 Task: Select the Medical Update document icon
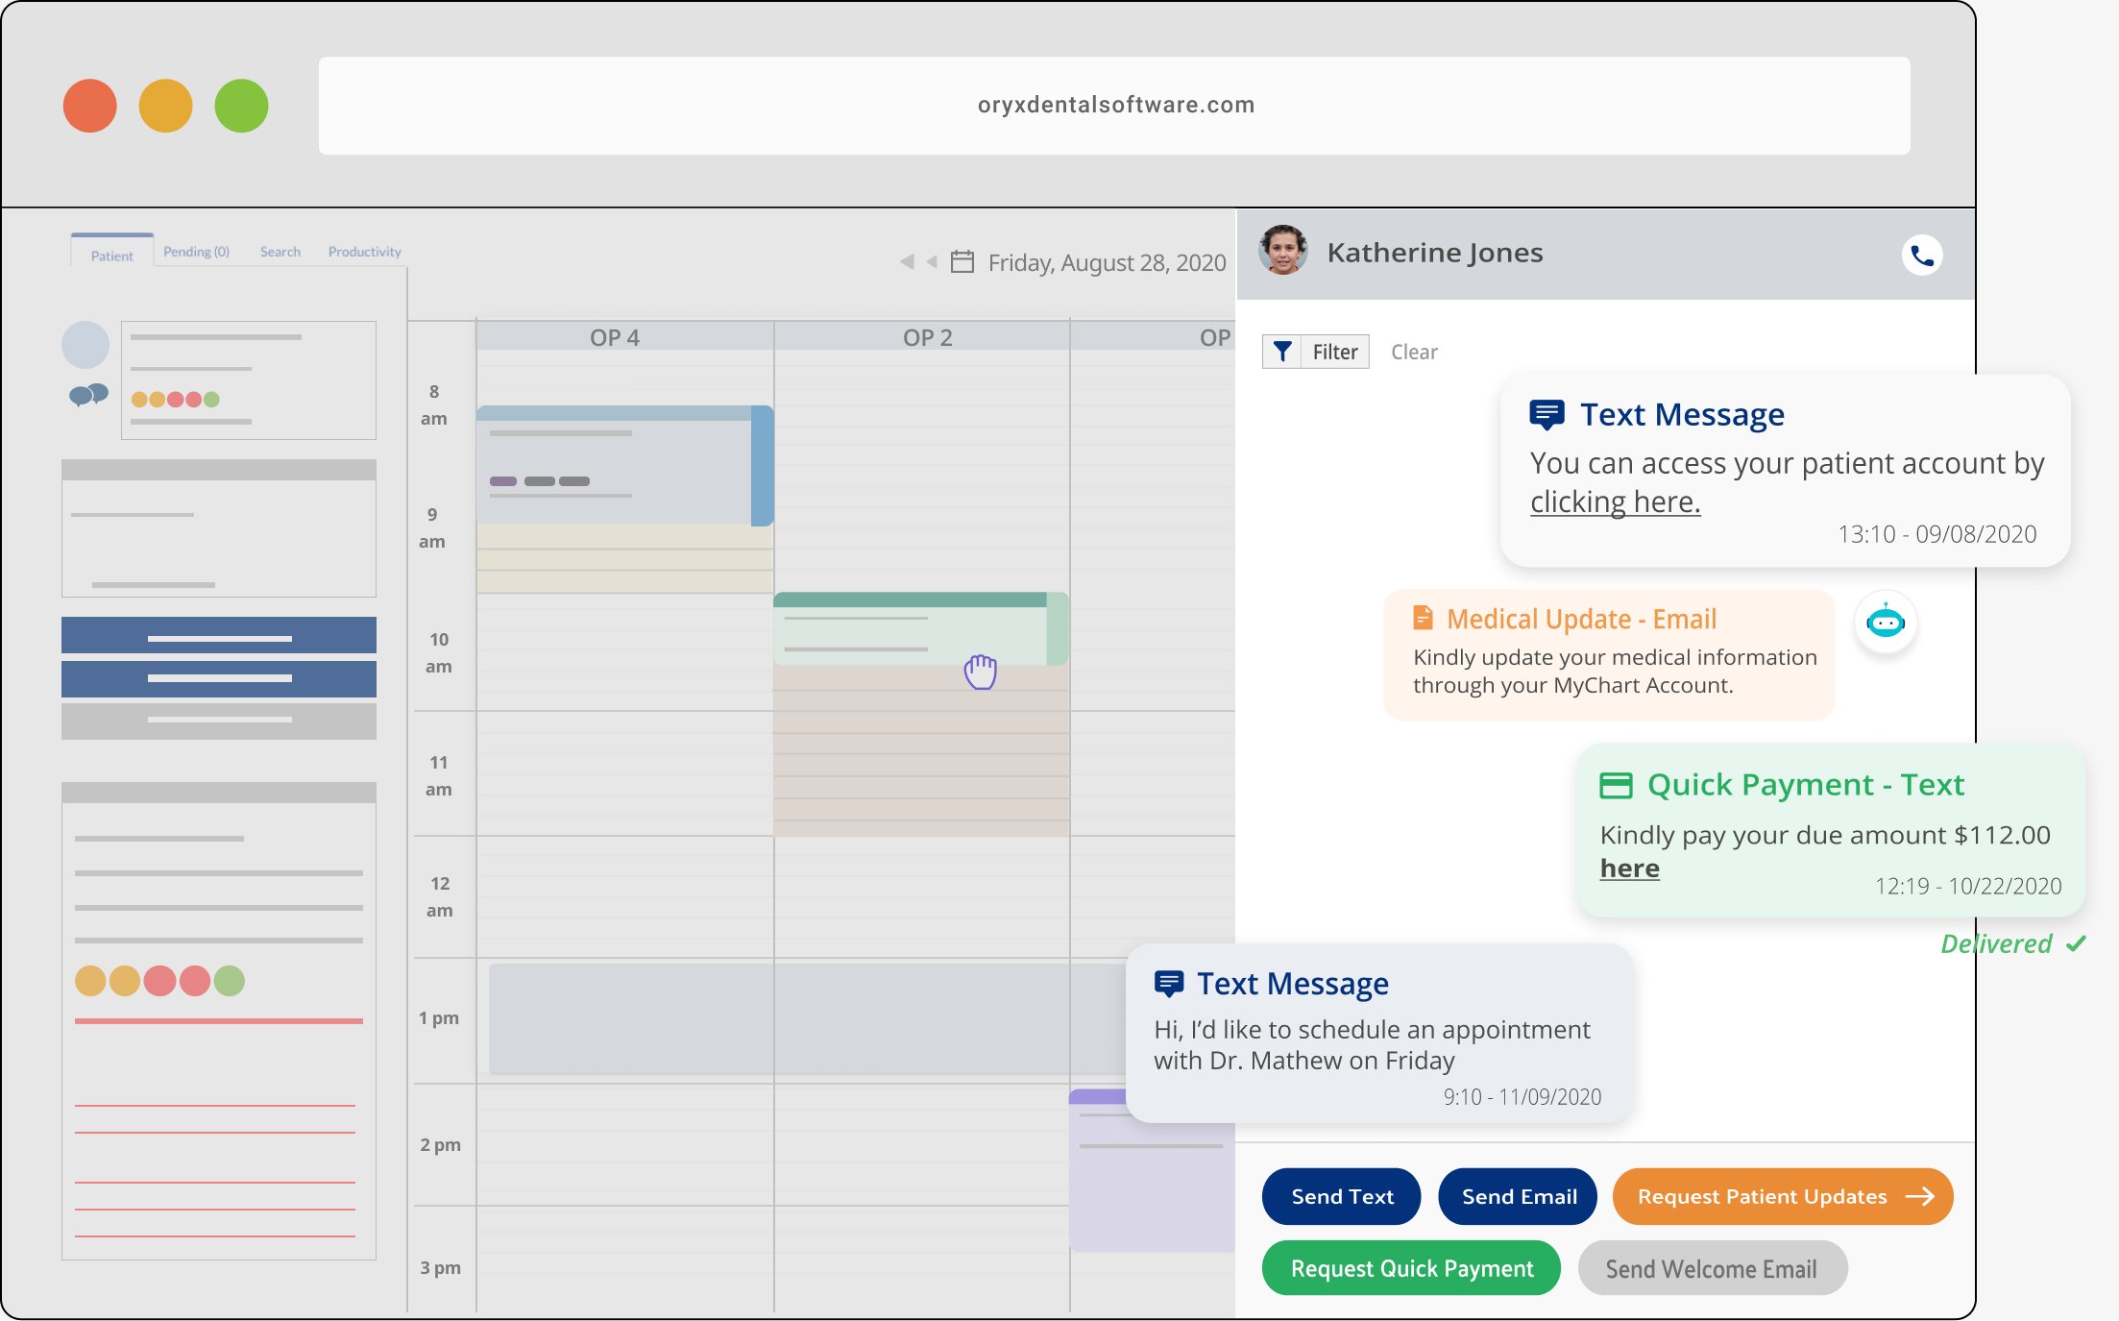[1422, 618]
